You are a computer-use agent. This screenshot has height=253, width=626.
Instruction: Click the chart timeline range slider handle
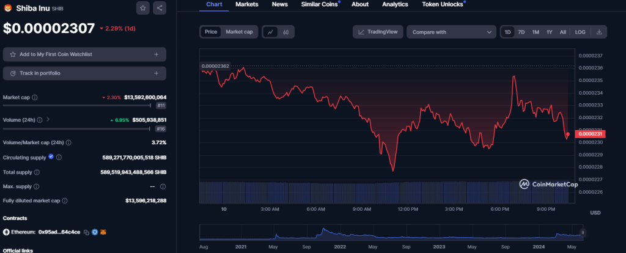click(583, 232)
